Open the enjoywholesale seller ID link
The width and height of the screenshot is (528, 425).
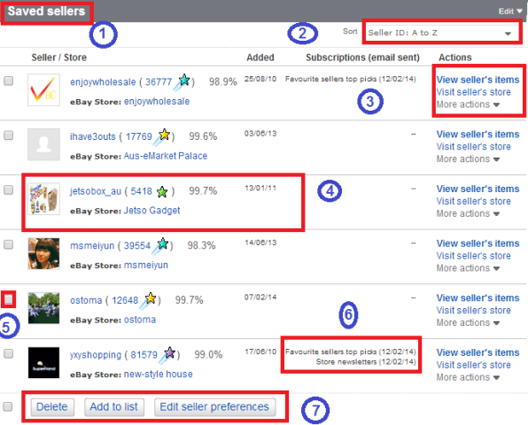pyautogui.click(x=103, y=82)
